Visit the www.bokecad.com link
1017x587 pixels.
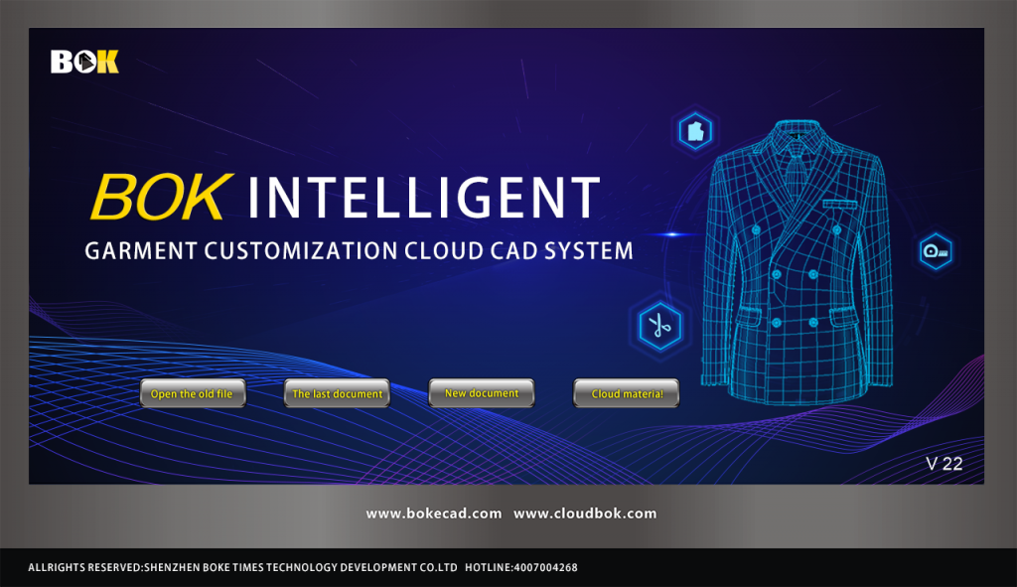point(434,514)
